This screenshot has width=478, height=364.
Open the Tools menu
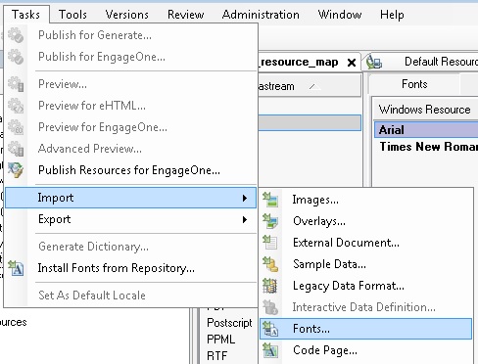[x=72, y=15]
